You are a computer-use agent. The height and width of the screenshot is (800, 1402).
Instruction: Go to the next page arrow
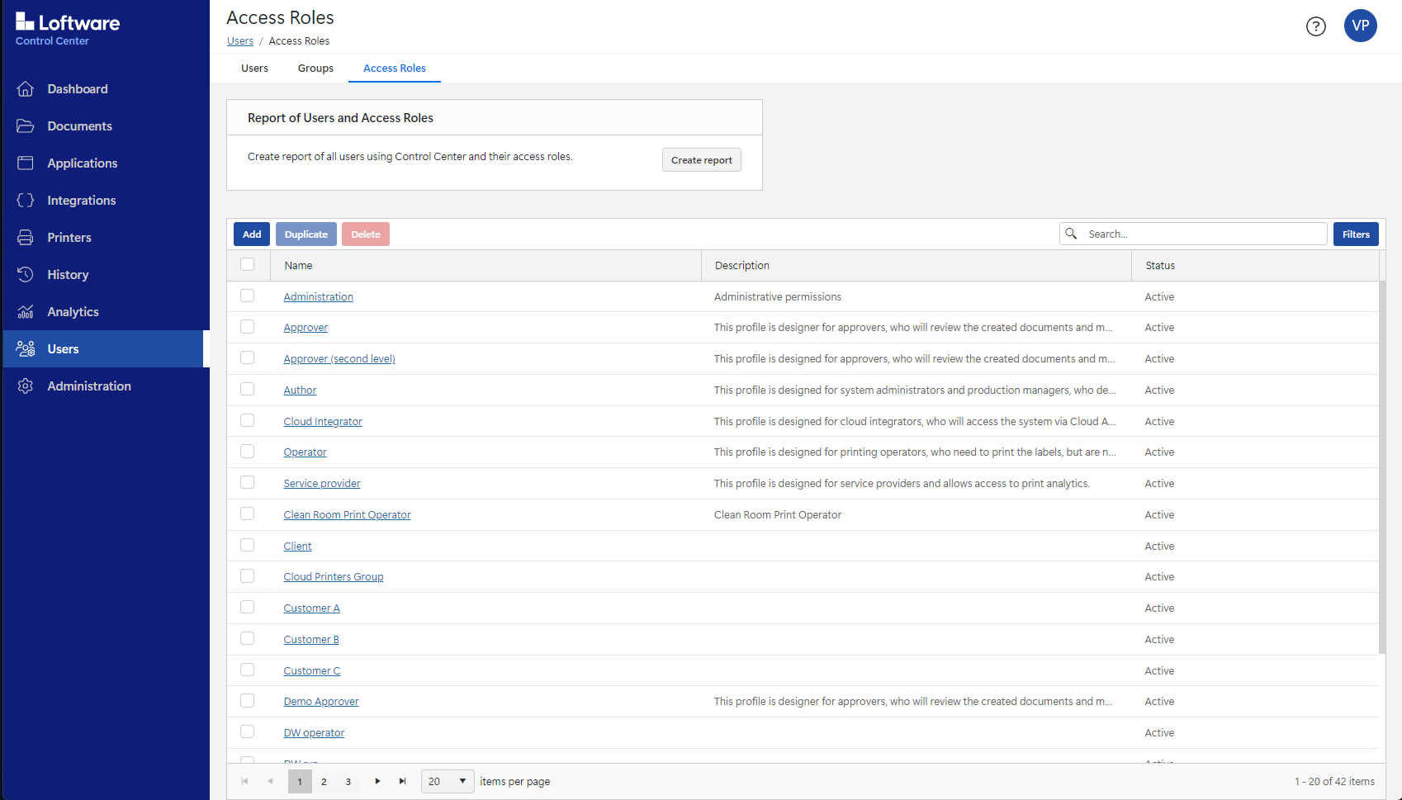point(377,781)
